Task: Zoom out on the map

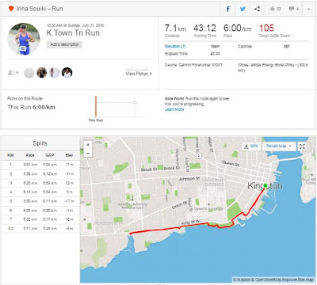Action: [x=88, y=153]
